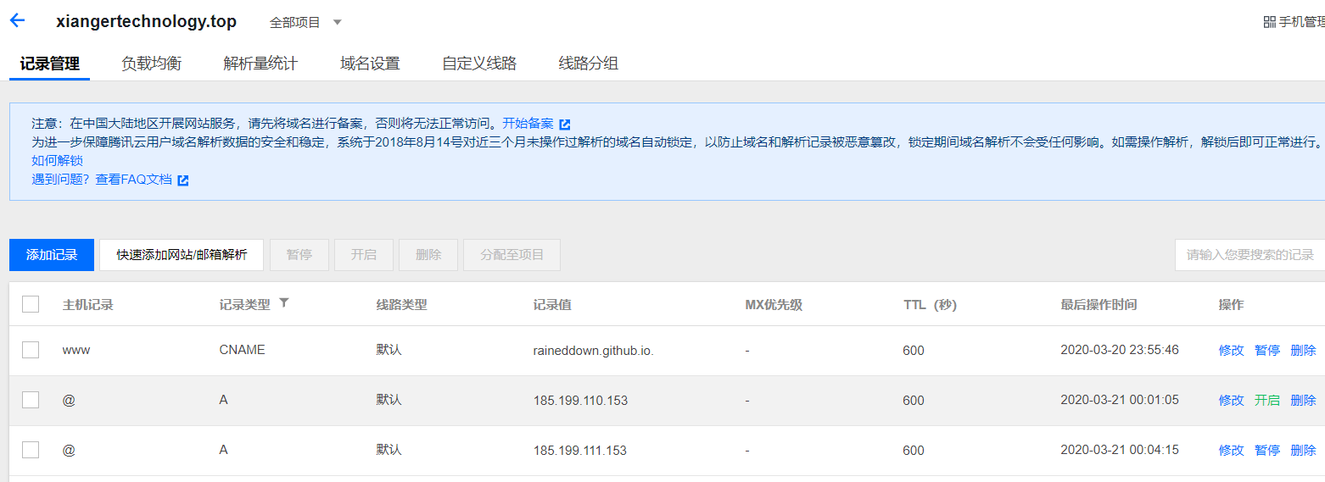Open the 解析量统计 tab
The image size is (1325, 482).
260,64
